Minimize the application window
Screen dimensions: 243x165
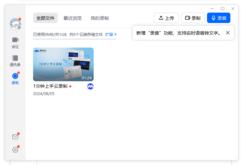212,8
